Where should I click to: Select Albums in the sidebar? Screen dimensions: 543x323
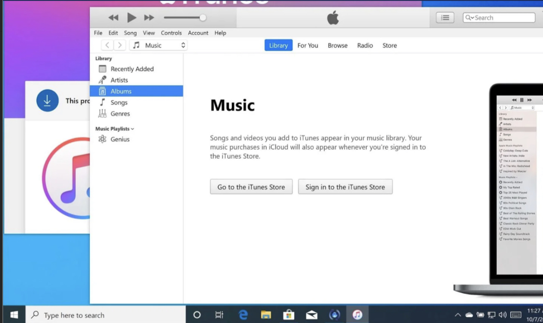point(137,91)
